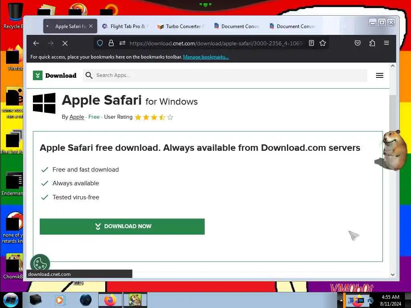Close the Apple Safari tab

pos(91,26)
